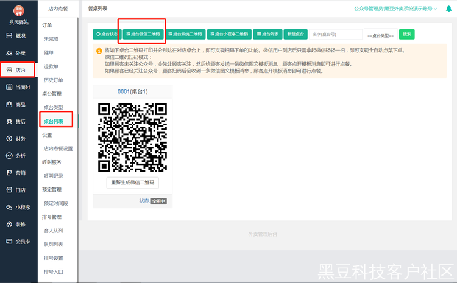
Task: Open 未完成 unfinished orders in submenu
Action: (51, 39)
